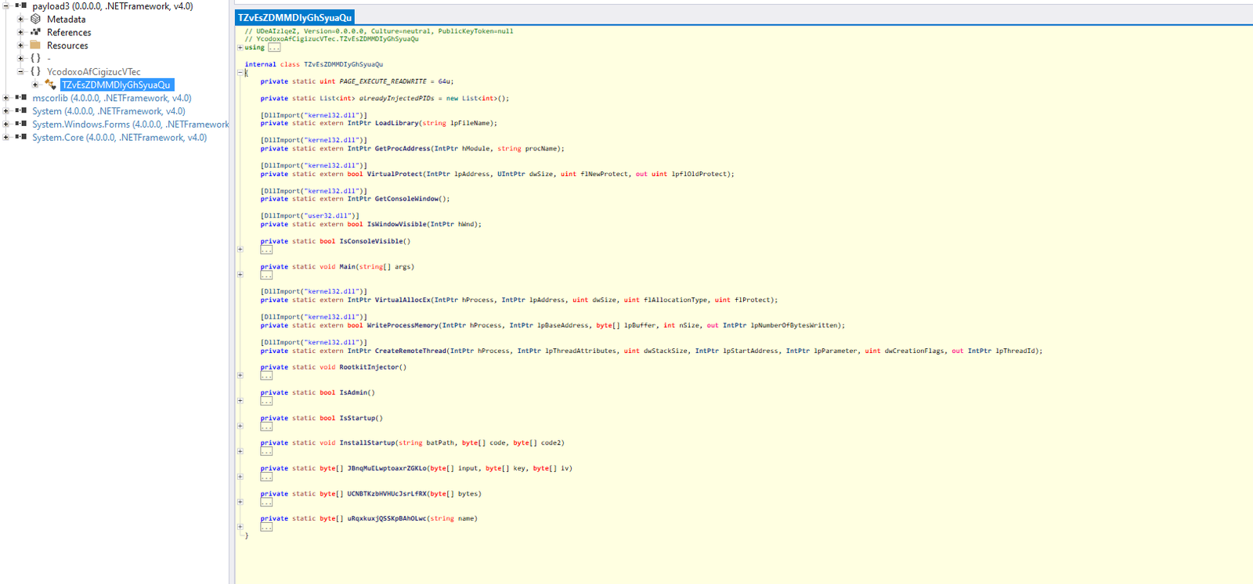Viewport: 1253px width, 584px height.
Task: Click the VirtualAllocEx method name
Action: [x=403, y=300]
